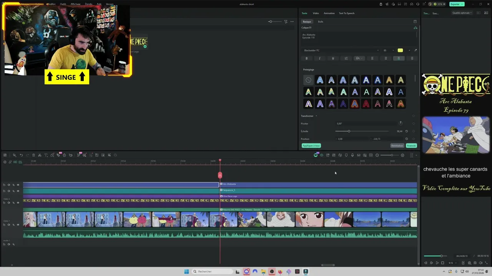Undo last action in the timeline toolbar
Image resolution: width=492 pixels, height=276 pixels.
(21, 155)
